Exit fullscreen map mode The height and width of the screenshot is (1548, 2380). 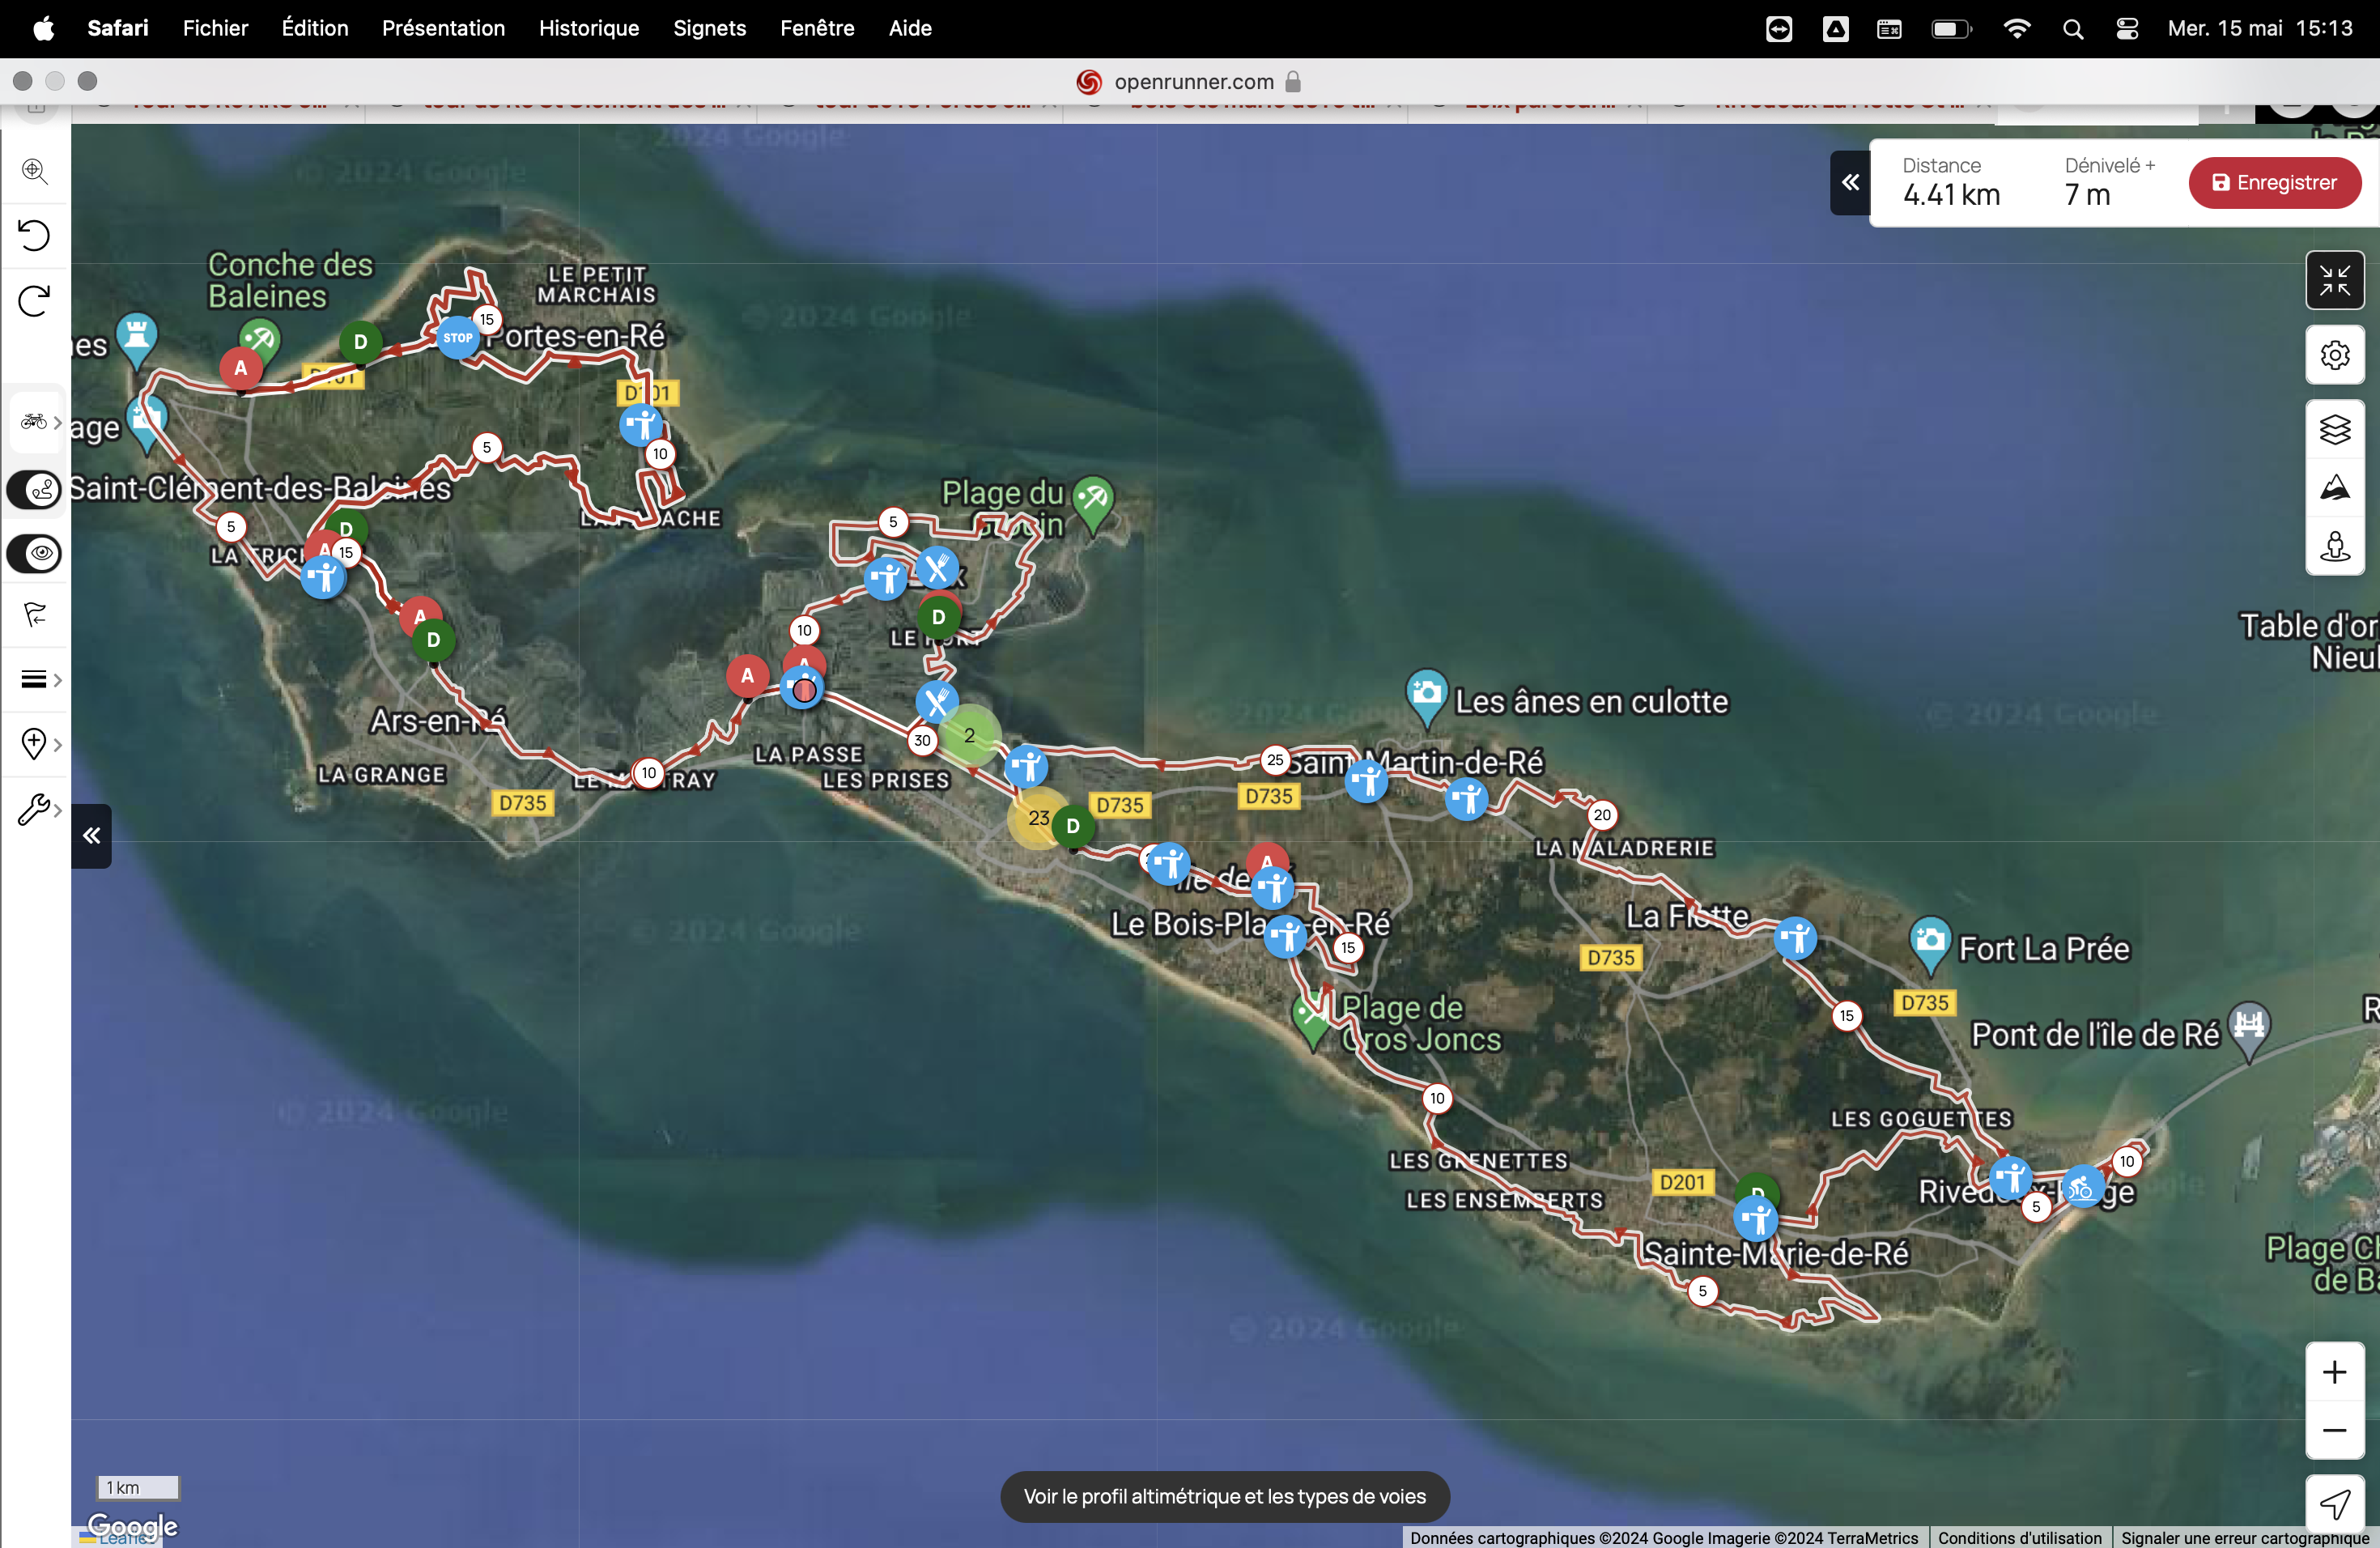click(x=2334, y=281)
